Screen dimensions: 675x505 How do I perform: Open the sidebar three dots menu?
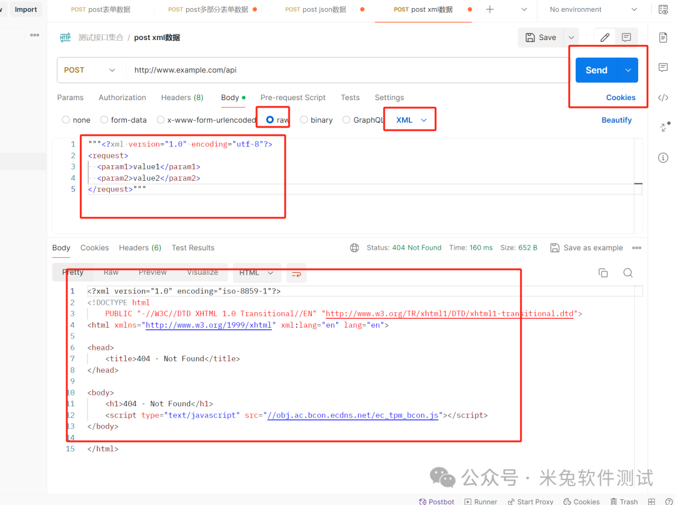coord(35,35)
